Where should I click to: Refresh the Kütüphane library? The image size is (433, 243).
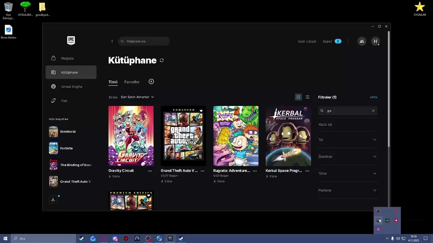162,60
